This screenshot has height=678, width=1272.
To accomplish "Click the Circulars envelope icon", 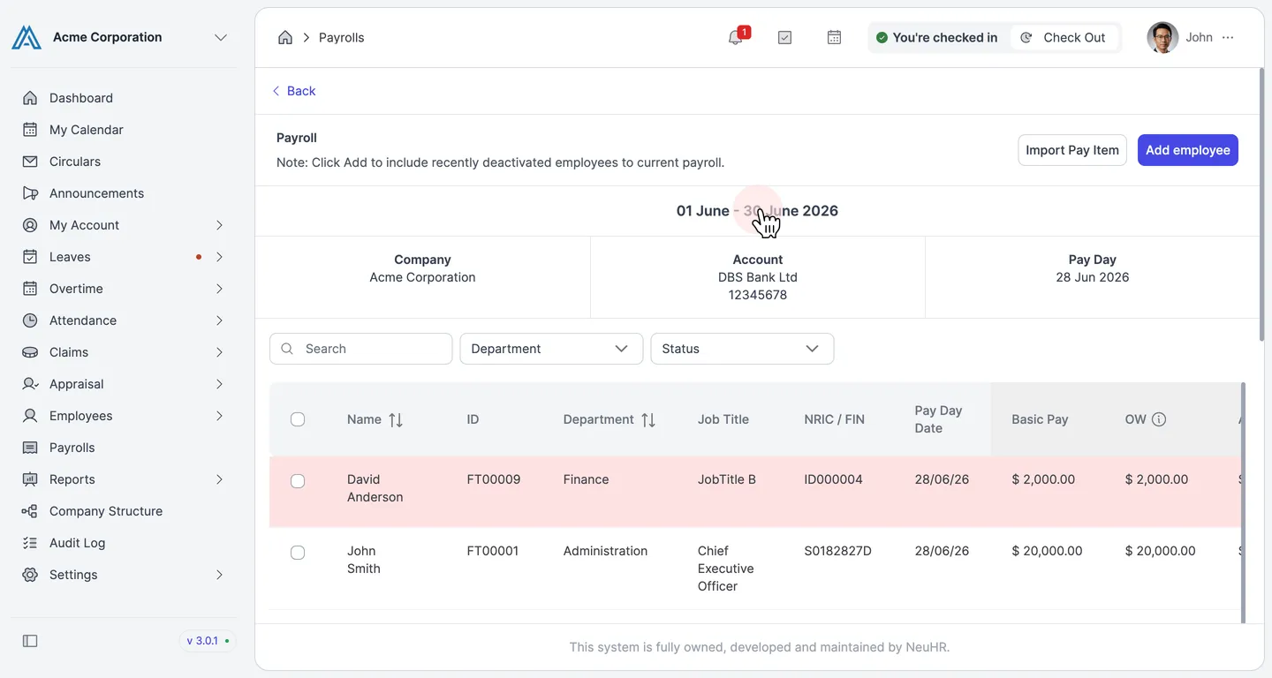I will click(30, 162).
